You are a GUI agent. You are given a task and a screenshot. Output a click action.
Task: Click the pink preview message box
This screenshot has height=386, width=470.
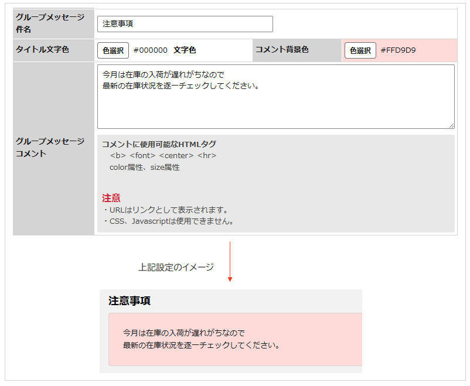[236, 339]
